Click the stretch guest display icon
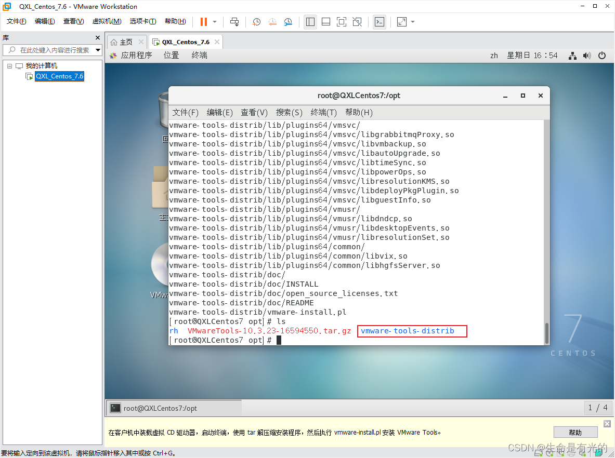The height and width of the screenshot is (458, 615). [x=402, y=22]
